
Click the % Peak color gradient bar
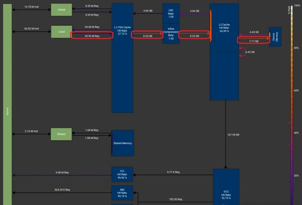tap(292, 105)
